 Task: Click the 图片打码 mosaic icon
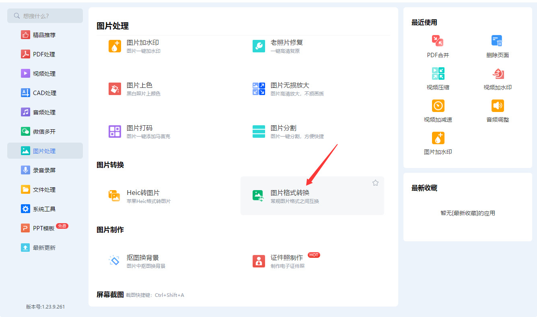(x=115, y=132)
